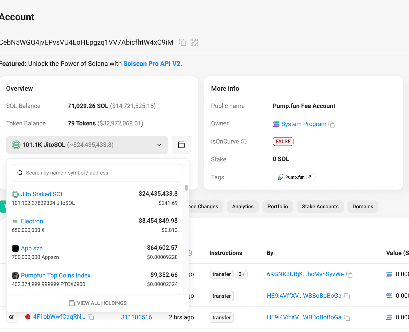Image resolution: width=409 pixels, height=332 pixels.
Task: Click the failed transaction warning icon
Action: click(28, 317)
